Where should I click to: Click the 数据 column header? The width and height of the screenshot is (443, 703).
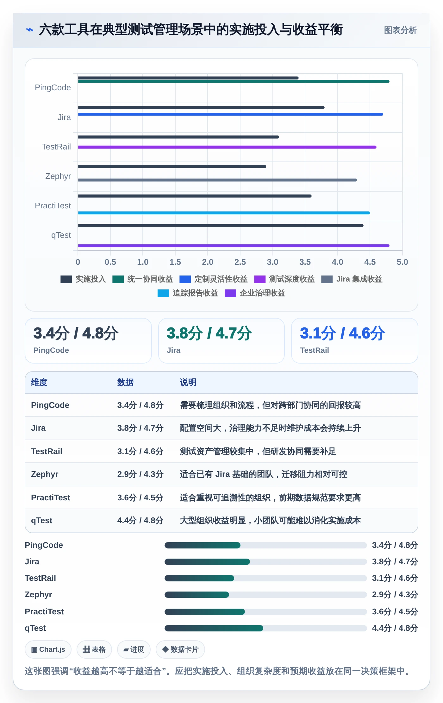coord(125,383)
